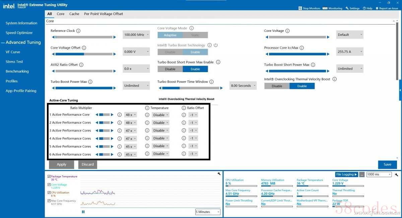This screenshot has height=218, width=402.
Task: Click the Apply button
Action: [62, 164]
